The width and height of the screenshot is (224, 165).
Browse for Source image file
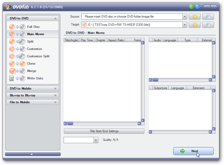208,16
